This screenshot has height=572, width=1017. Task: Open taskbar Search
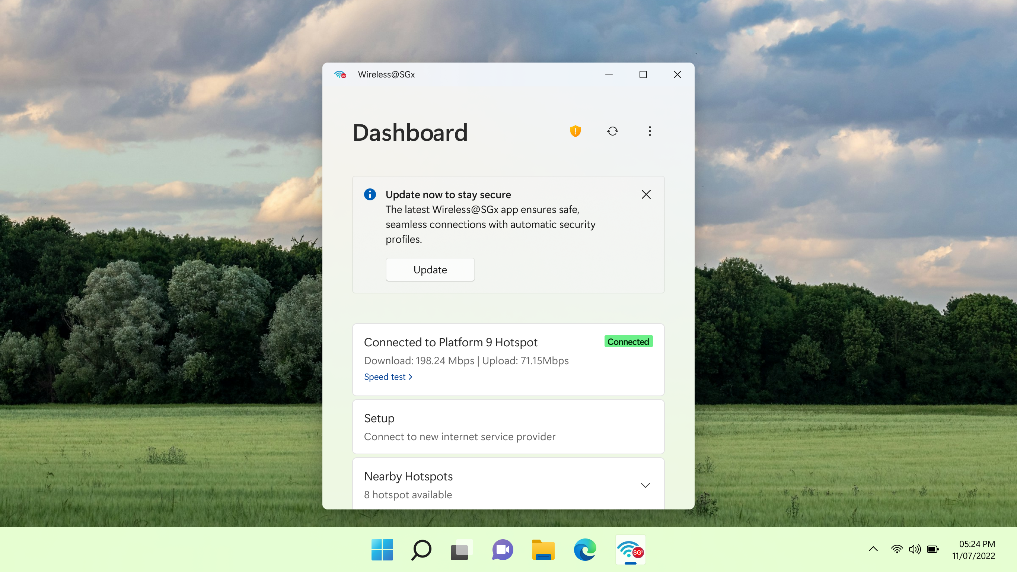(x=421, y=550)
